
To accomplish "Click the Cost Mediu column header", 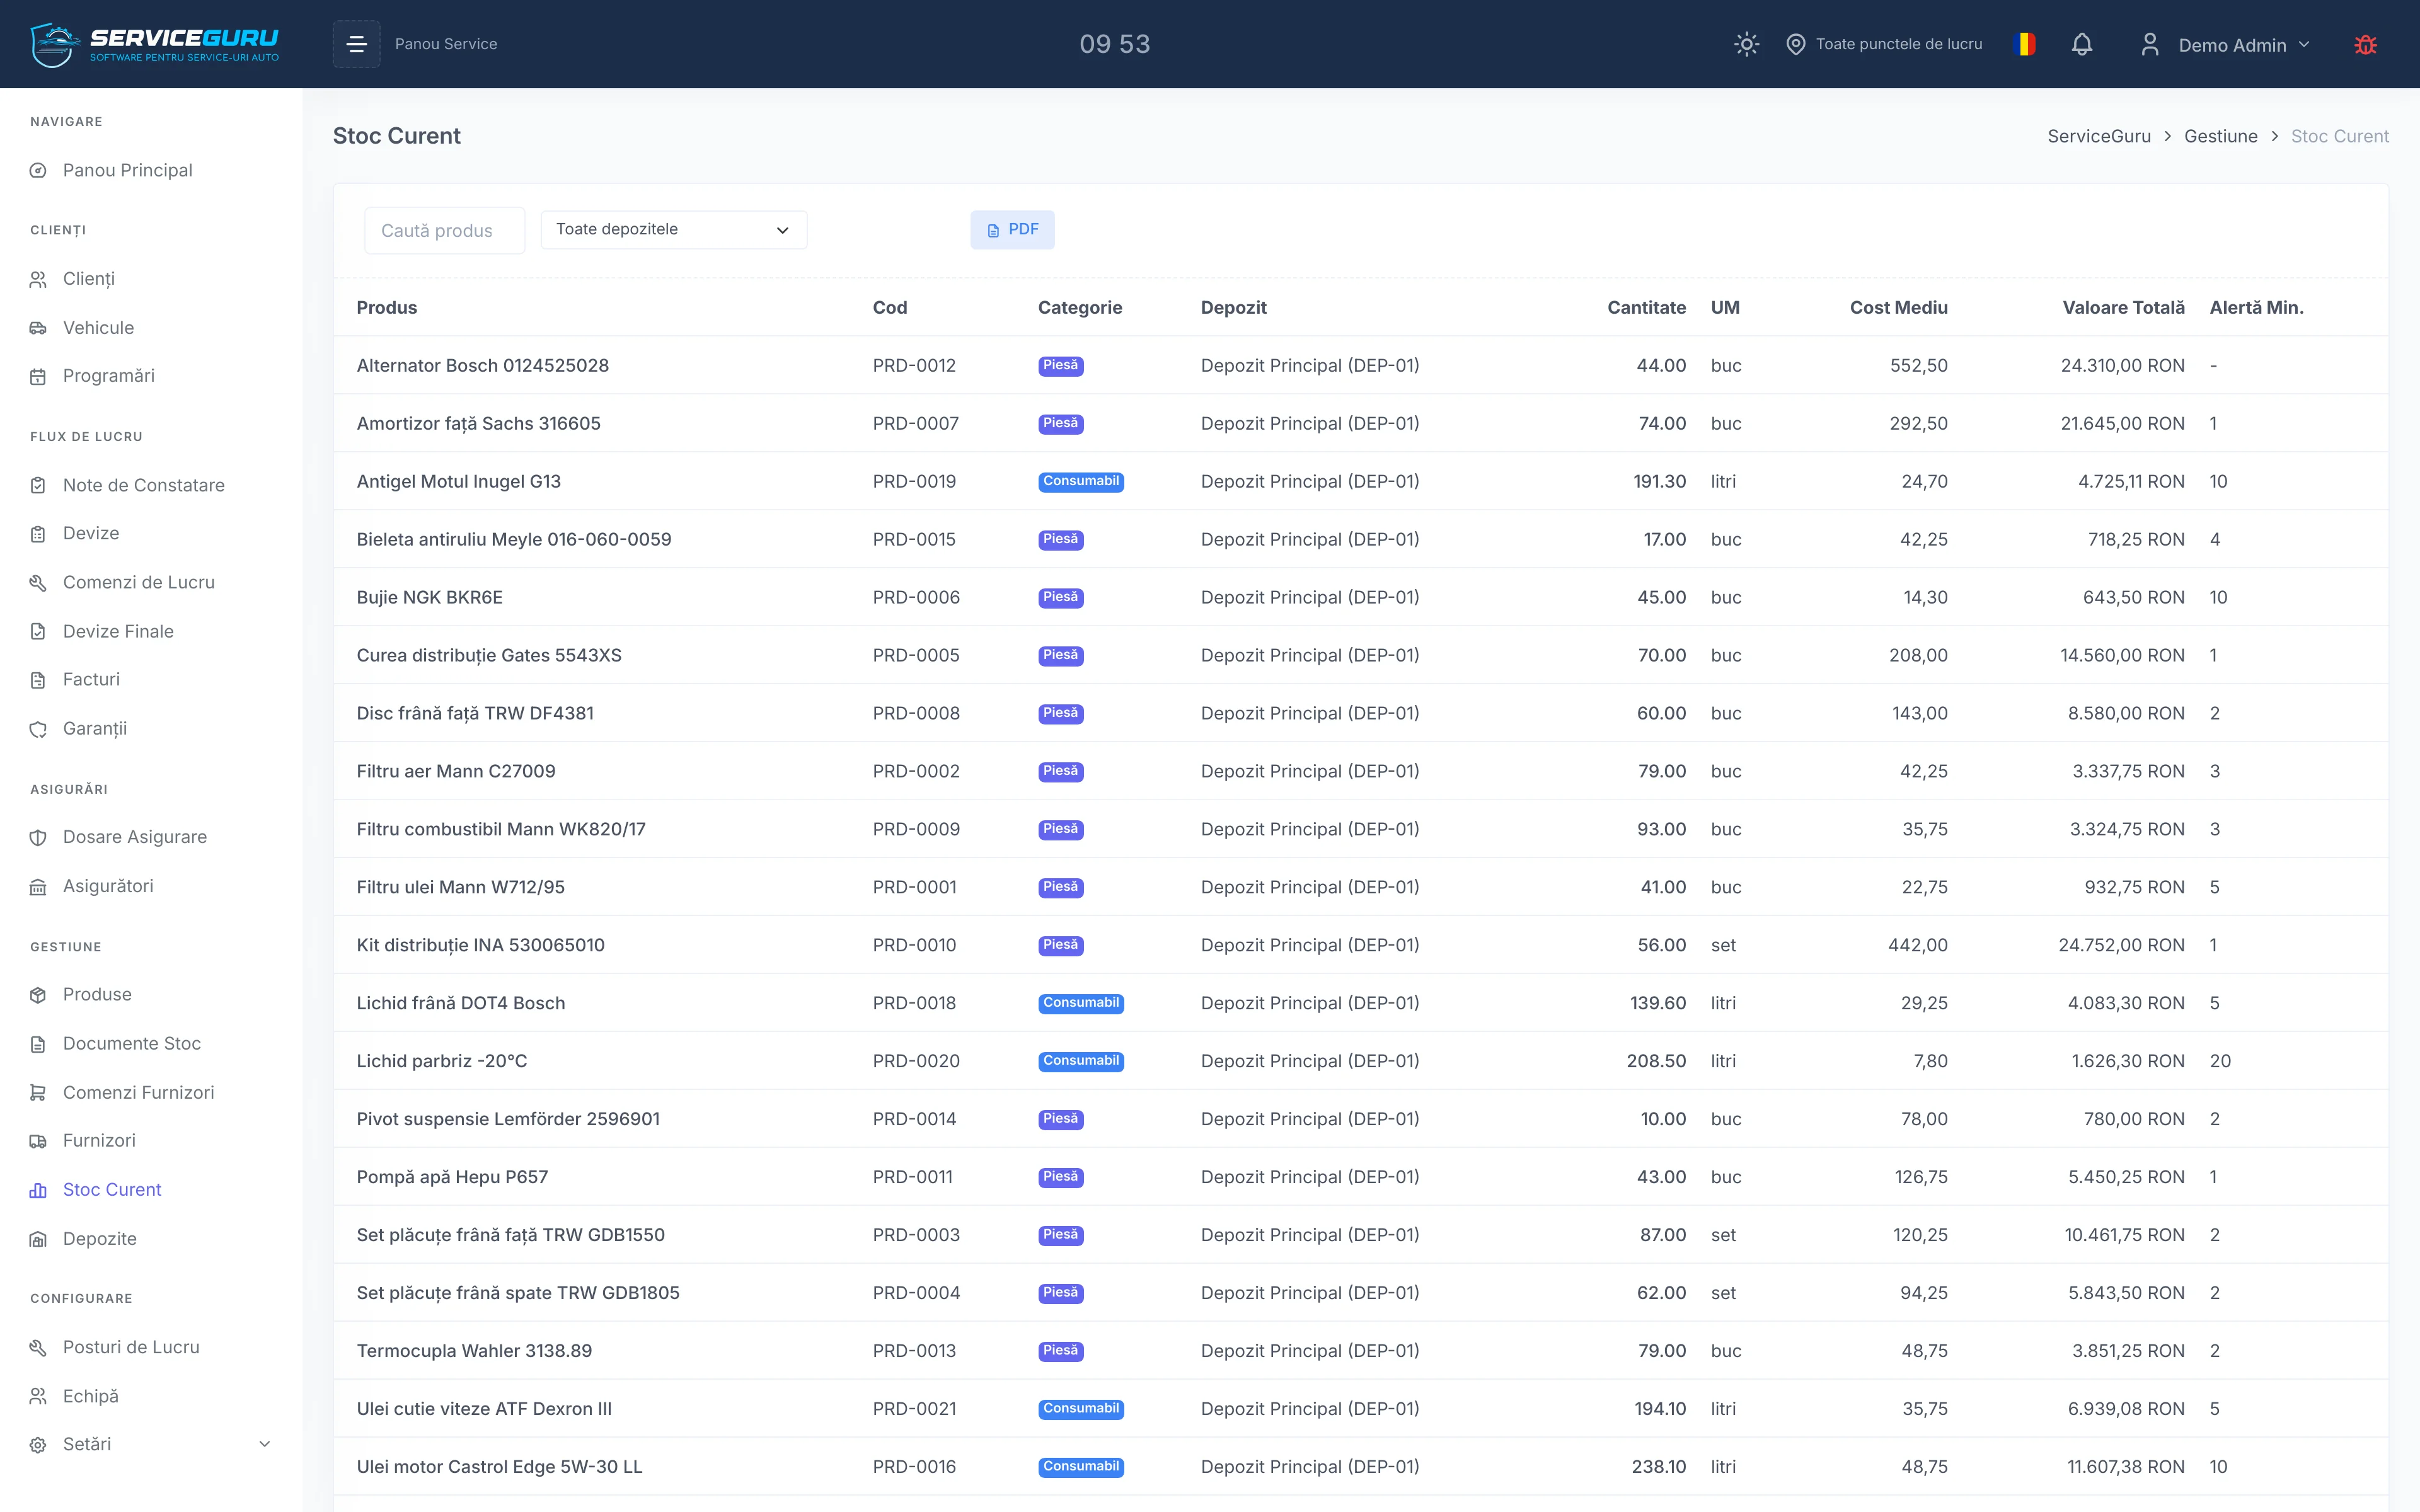I will pyautogui.click(x=1898, y=308).
